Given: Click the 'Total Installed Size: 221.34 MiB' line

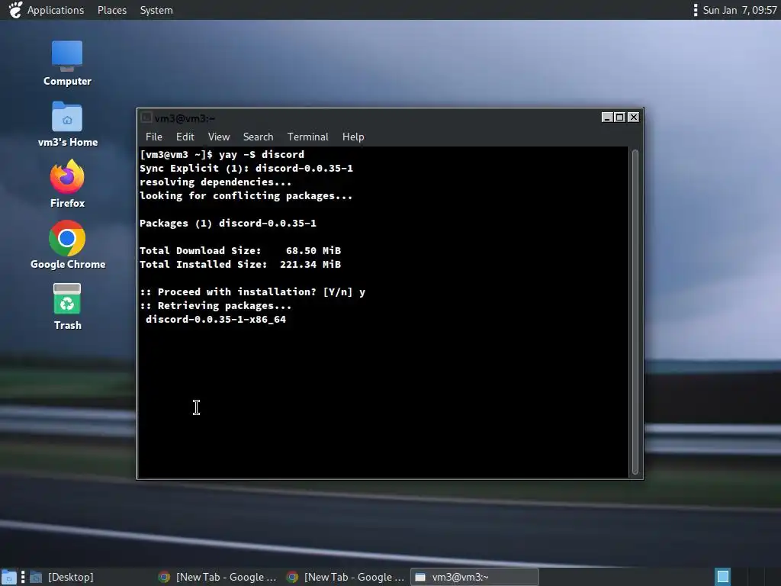Looking at the screenshot, I should [240, 265].
